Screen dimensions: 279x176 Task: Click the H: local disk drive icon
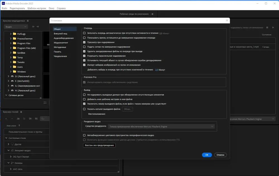[12, 91]
